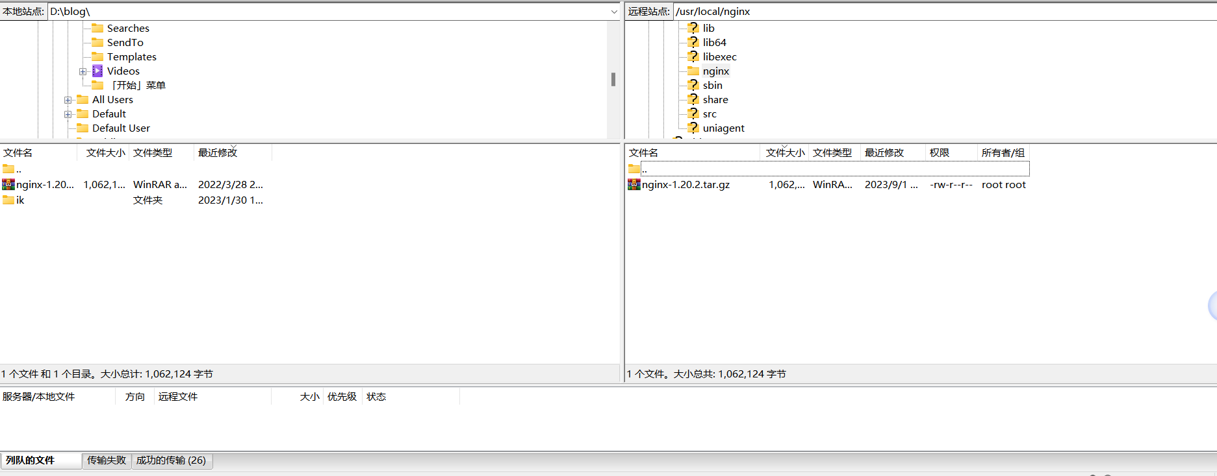Click 服务器/本地文件 queue column header

pos(58,397)
